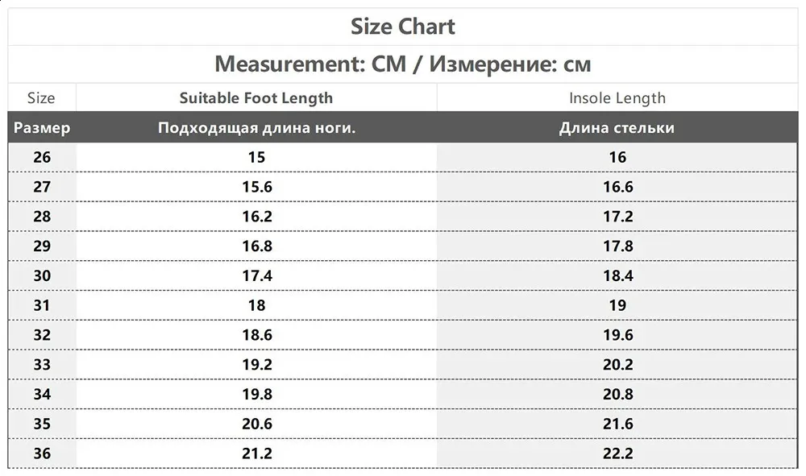Select size 26 row label
Screen dimensions: 806x476
[42, 157]
